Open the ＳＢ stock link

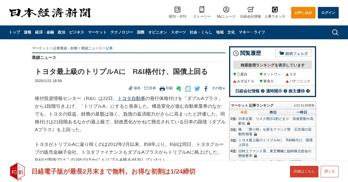[293, 74]
